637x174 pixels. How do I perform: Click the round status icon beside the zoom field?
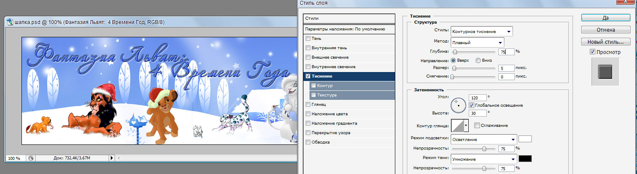(x=31, y=158)
